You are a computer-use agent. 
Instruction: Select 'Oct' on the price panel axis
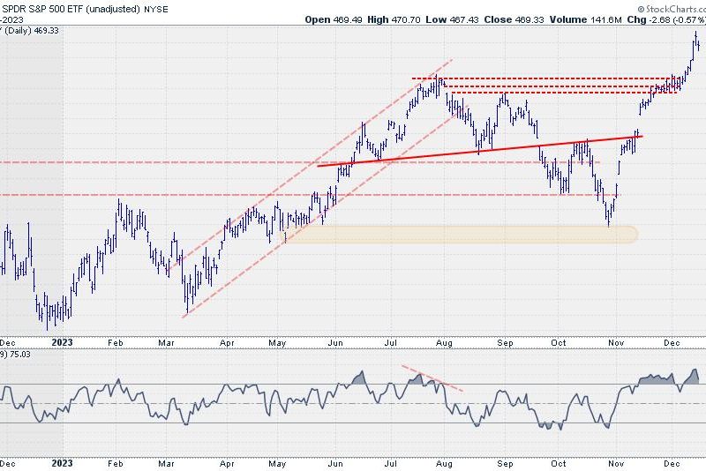point(559,343)
